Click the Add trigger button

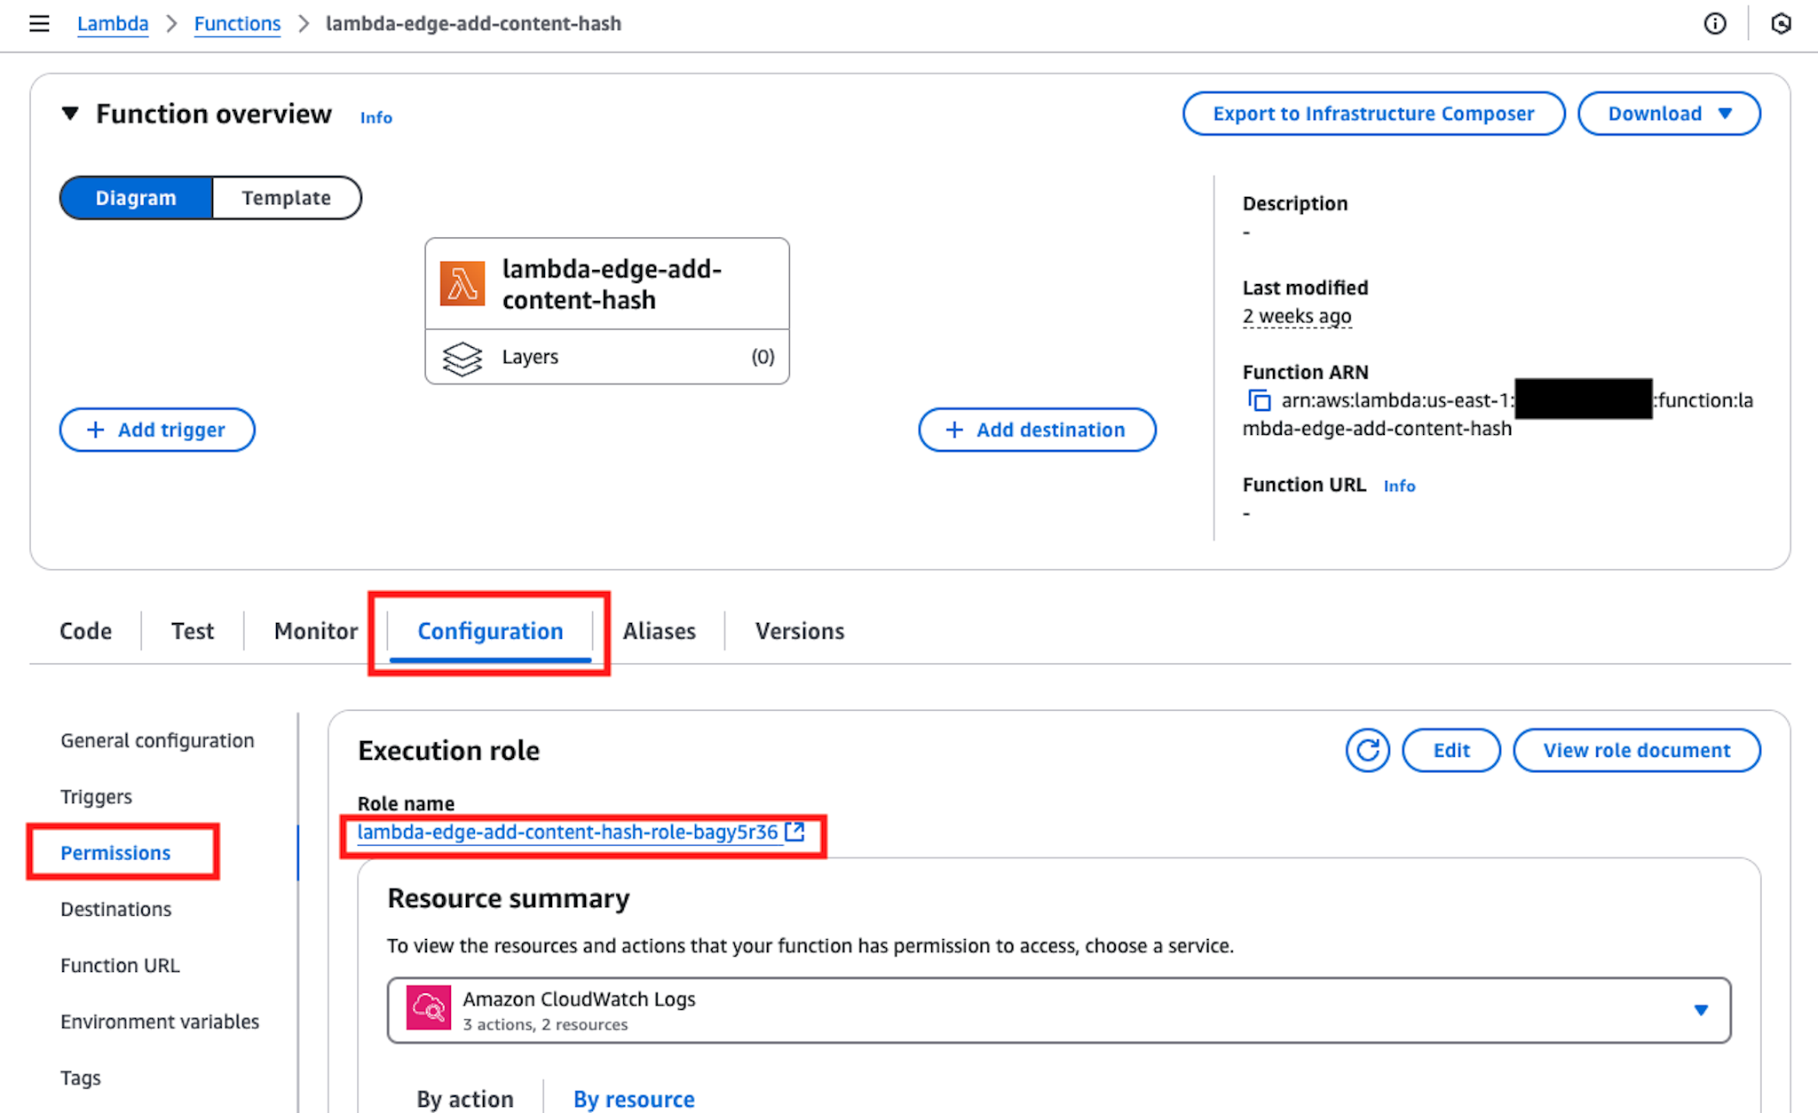coord(156,430)
